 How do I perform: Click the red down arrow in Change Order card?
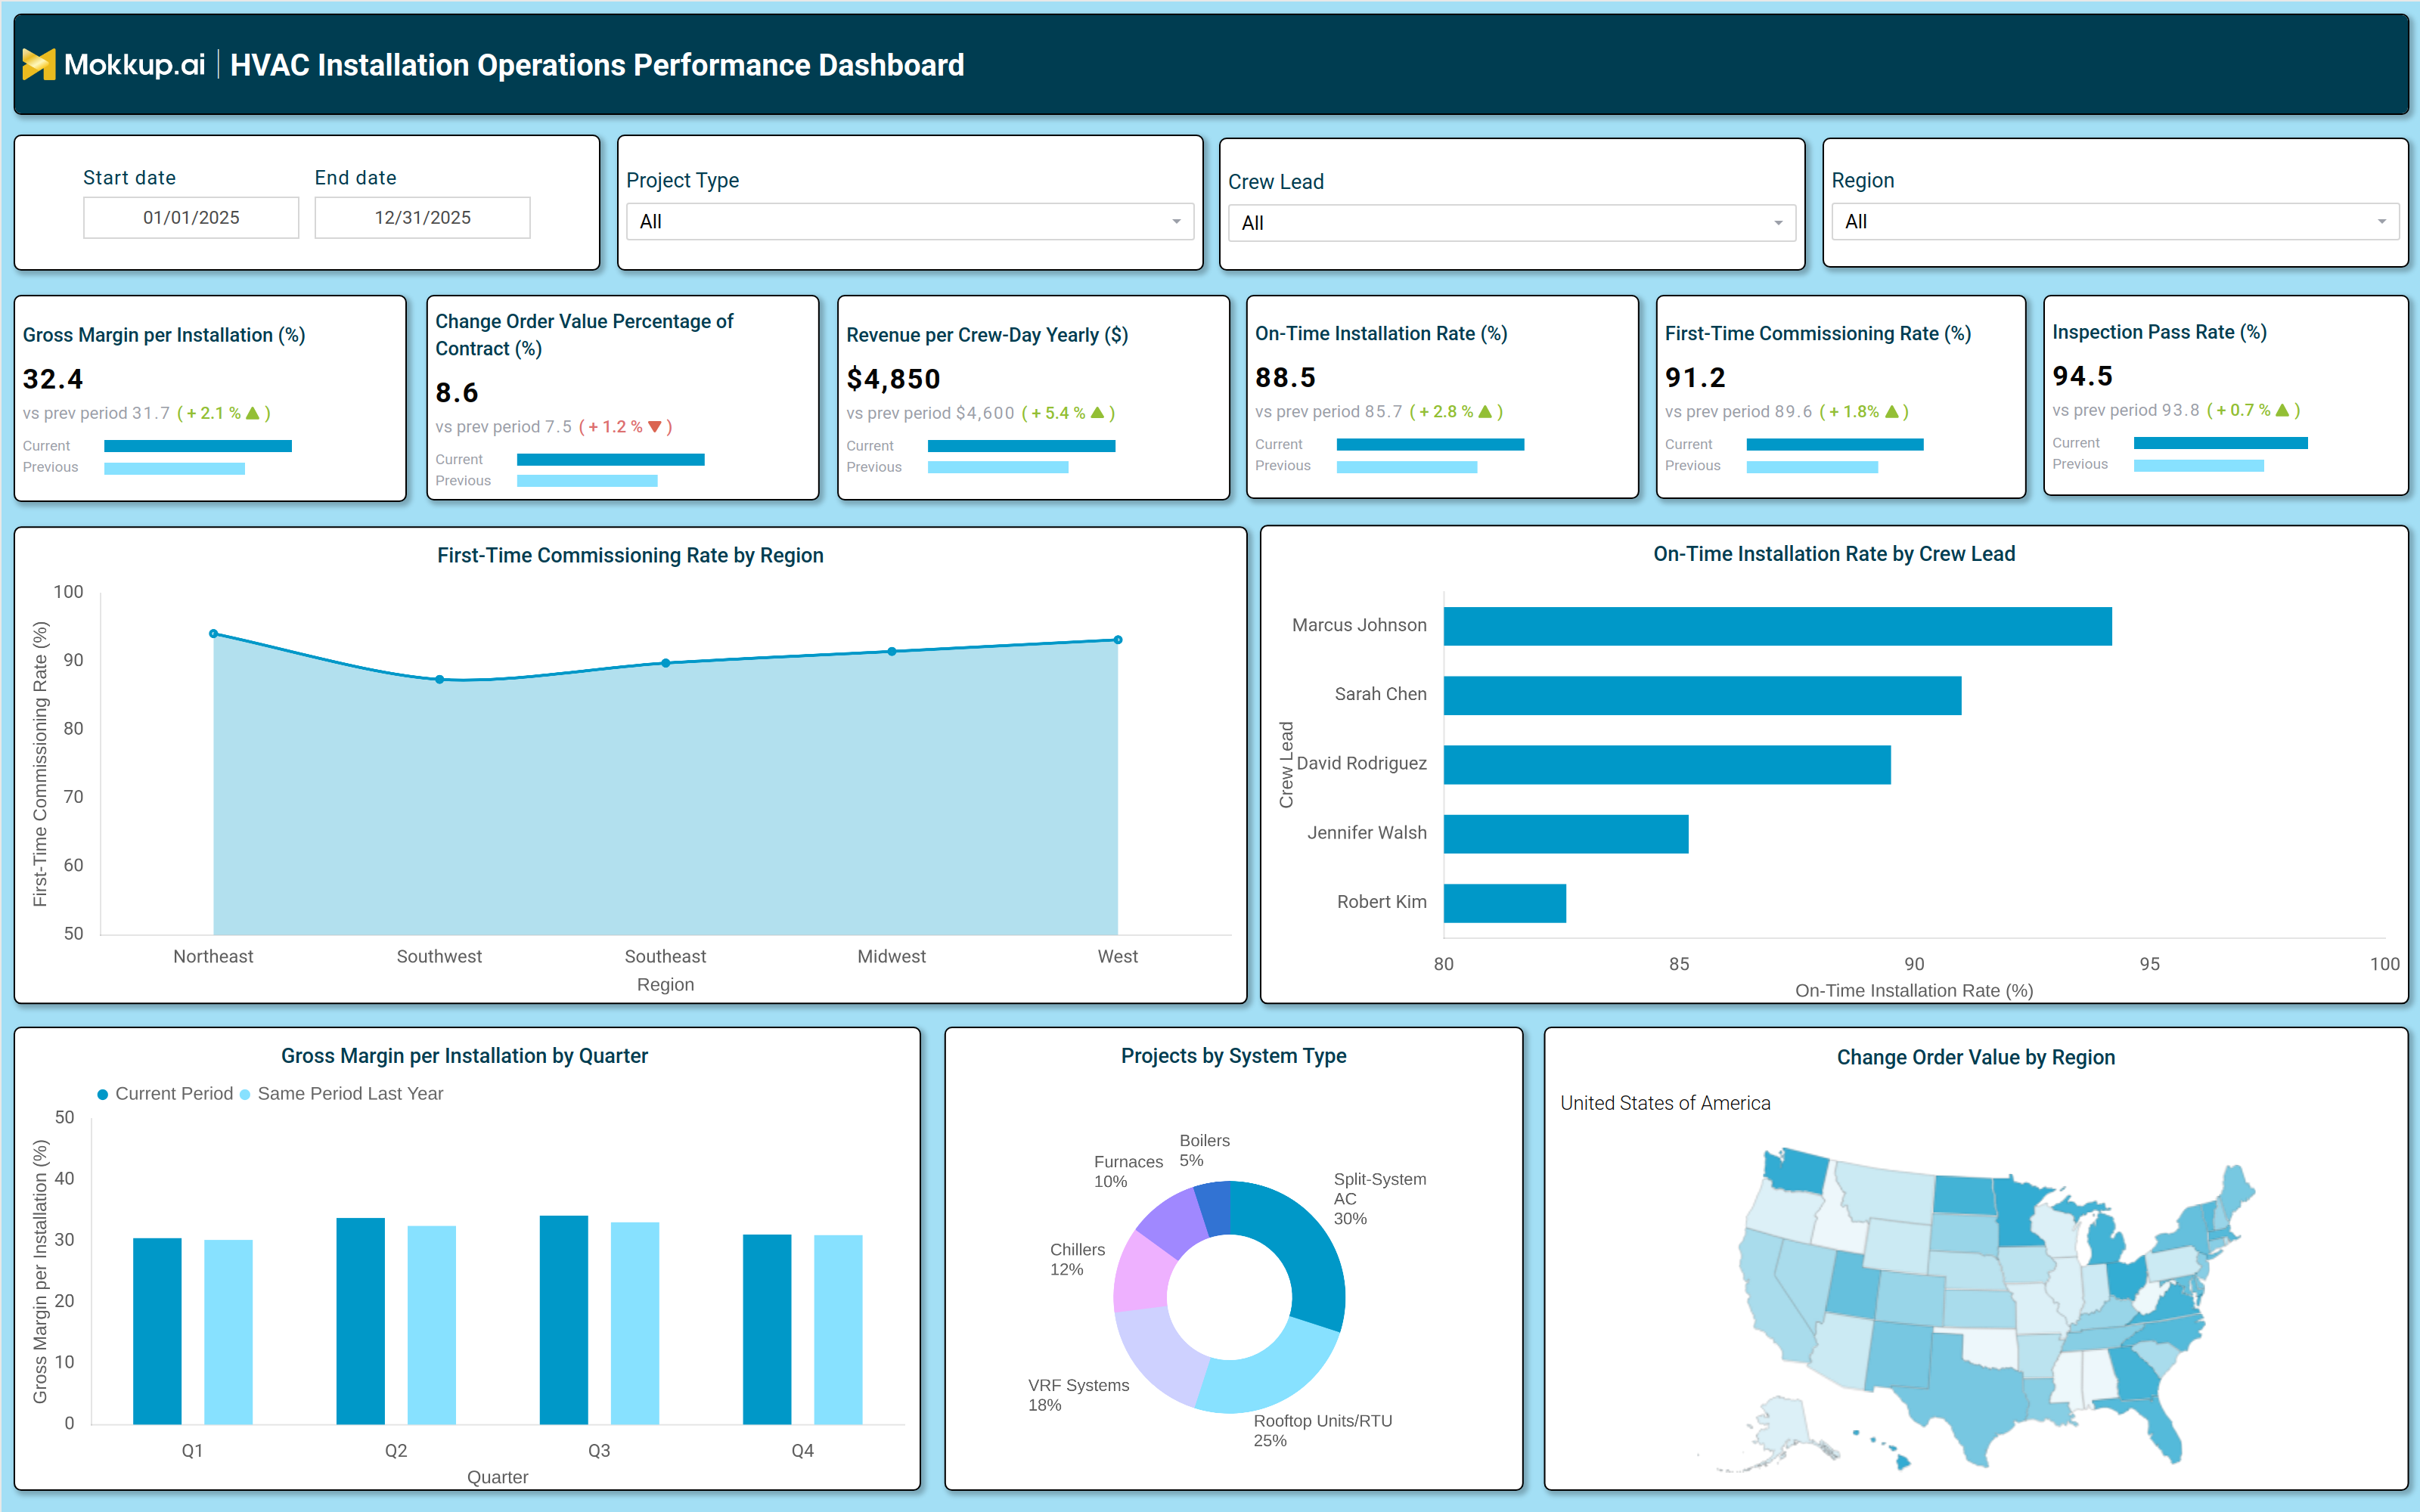click(655, 427)
